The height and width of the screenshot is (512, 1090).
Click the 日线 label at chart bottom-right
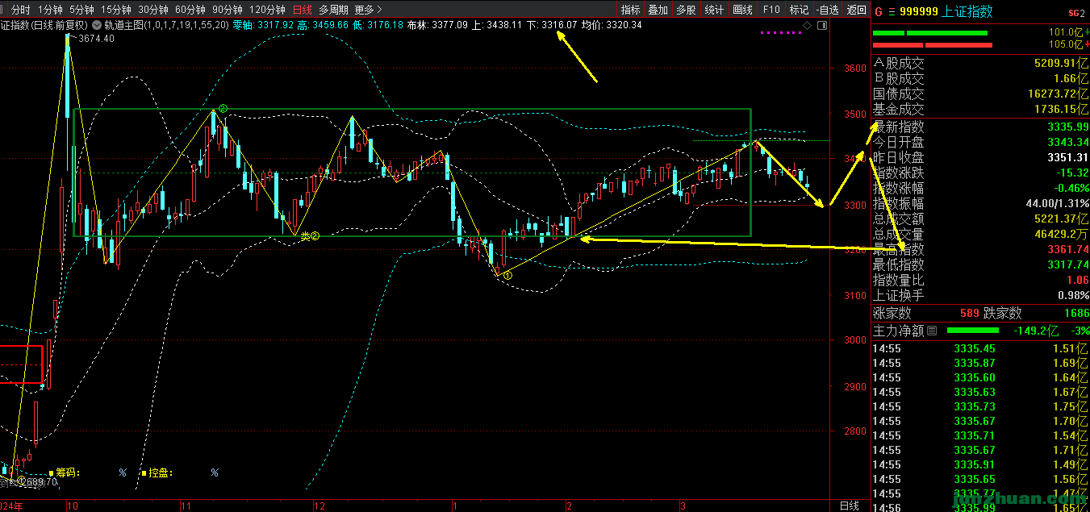[850, 506]
